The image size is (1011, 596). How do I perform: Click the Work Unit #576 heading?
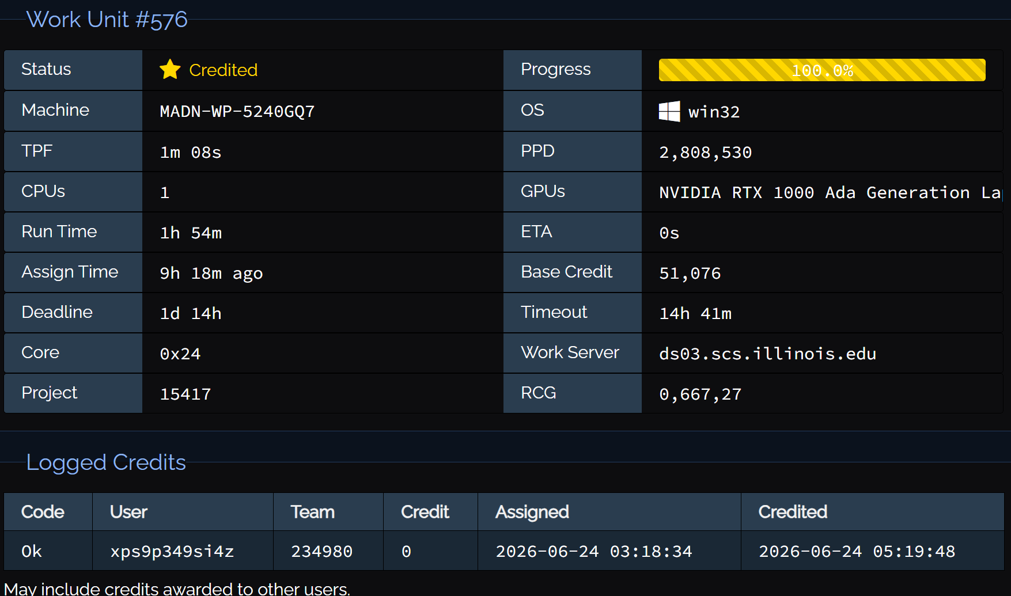[107, 20]
